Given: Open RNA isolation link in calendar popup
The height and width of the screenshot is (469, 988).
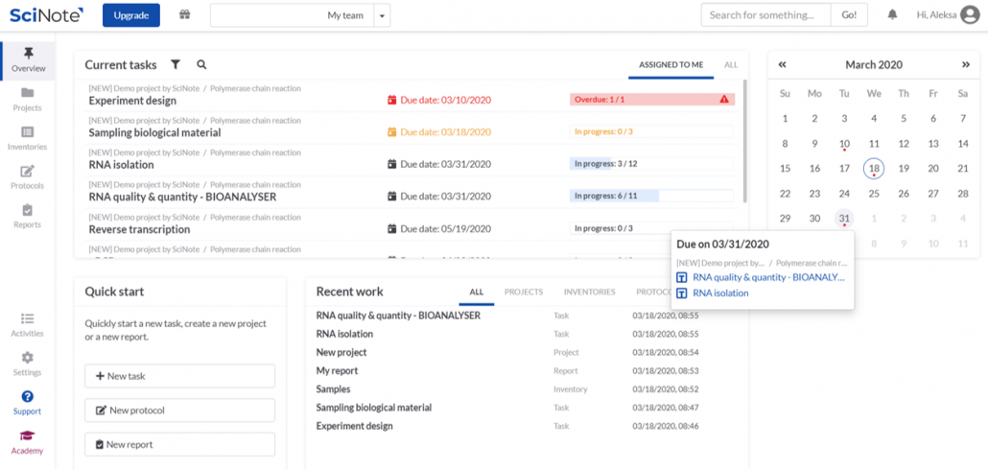Looking at the screenshot, I should [720, 293].
